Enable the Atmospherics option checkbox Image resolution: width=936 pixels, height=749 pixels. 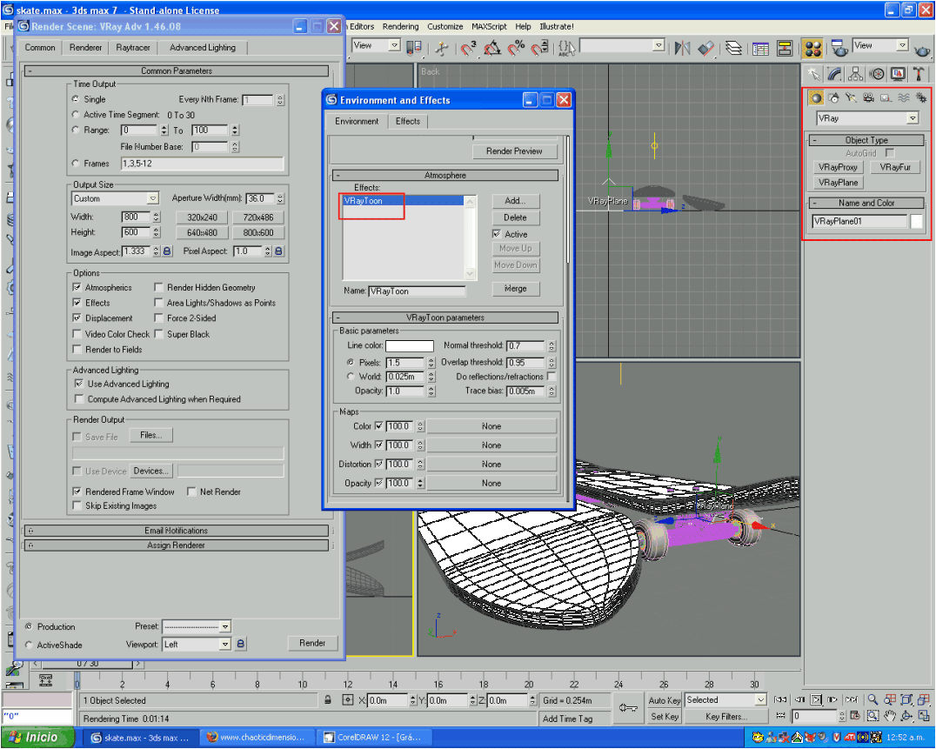77,287
